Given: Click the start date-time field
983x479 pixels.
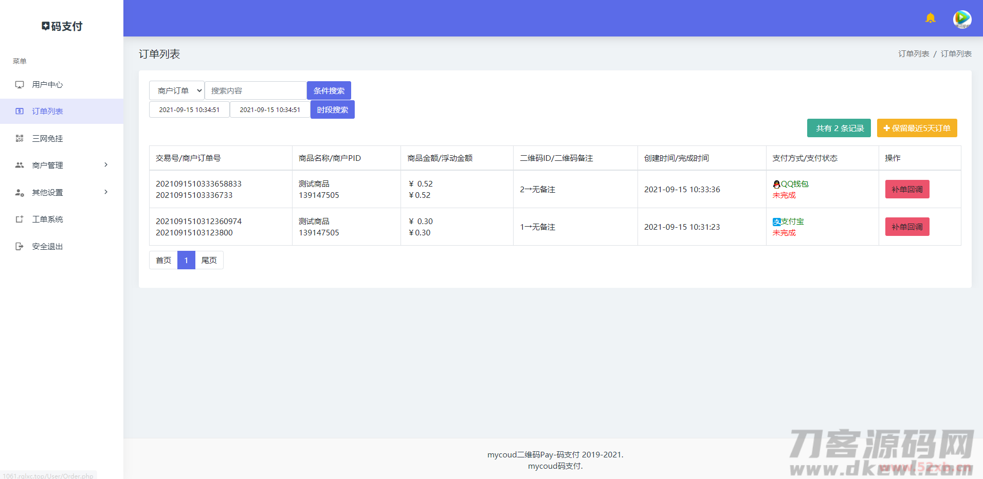Looking at the screenshot, I should pos(189,110).
